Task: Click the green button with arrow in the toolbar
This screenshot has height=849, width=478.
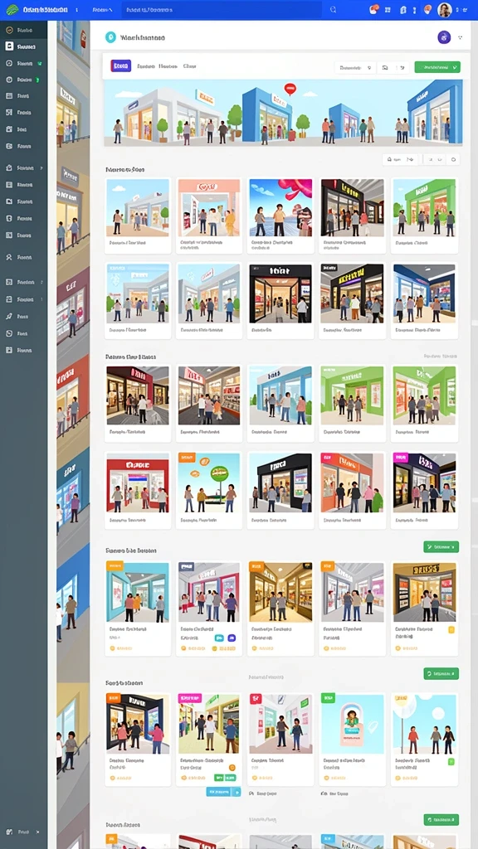Action: [x=437, y=67]
